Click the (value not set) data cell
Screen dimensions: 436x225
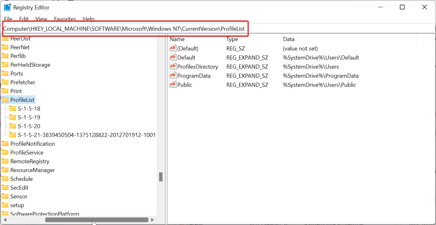300,49
